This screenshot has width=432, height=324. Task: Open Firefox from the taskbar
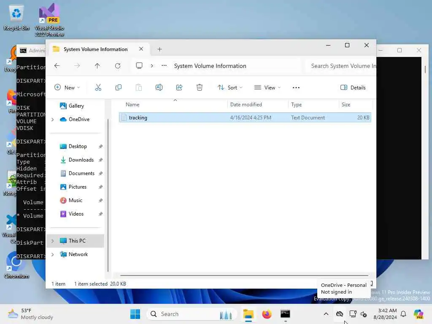[267, 314]
